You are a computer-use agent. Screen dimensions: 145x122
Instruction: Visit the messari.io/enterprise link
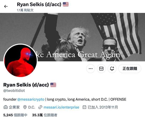point(61,107)
